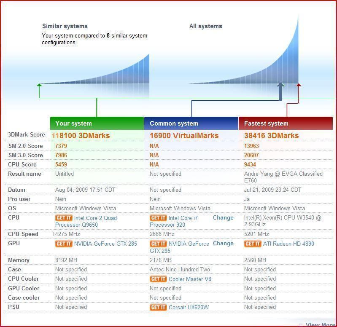
Task: Click CPU Score value 9434
Action: pos(250,164)
